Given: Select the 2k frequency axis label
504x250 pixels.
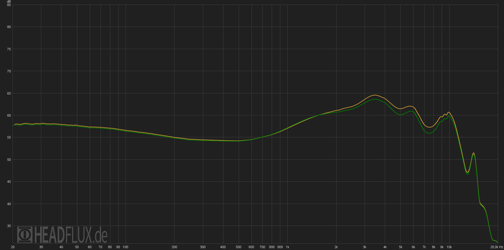Looking at the screenshot, I should pos(336,247).
